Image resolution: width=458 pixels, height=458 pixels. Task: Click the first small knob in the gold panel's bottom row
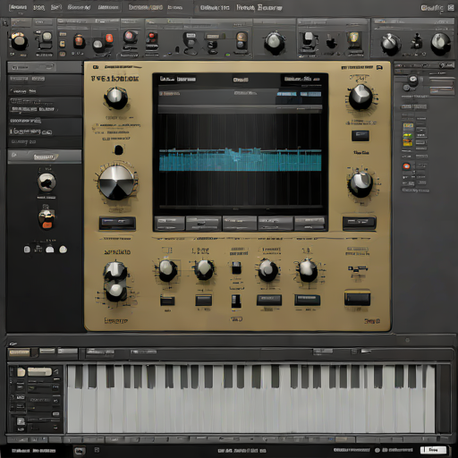pos(166,270)
